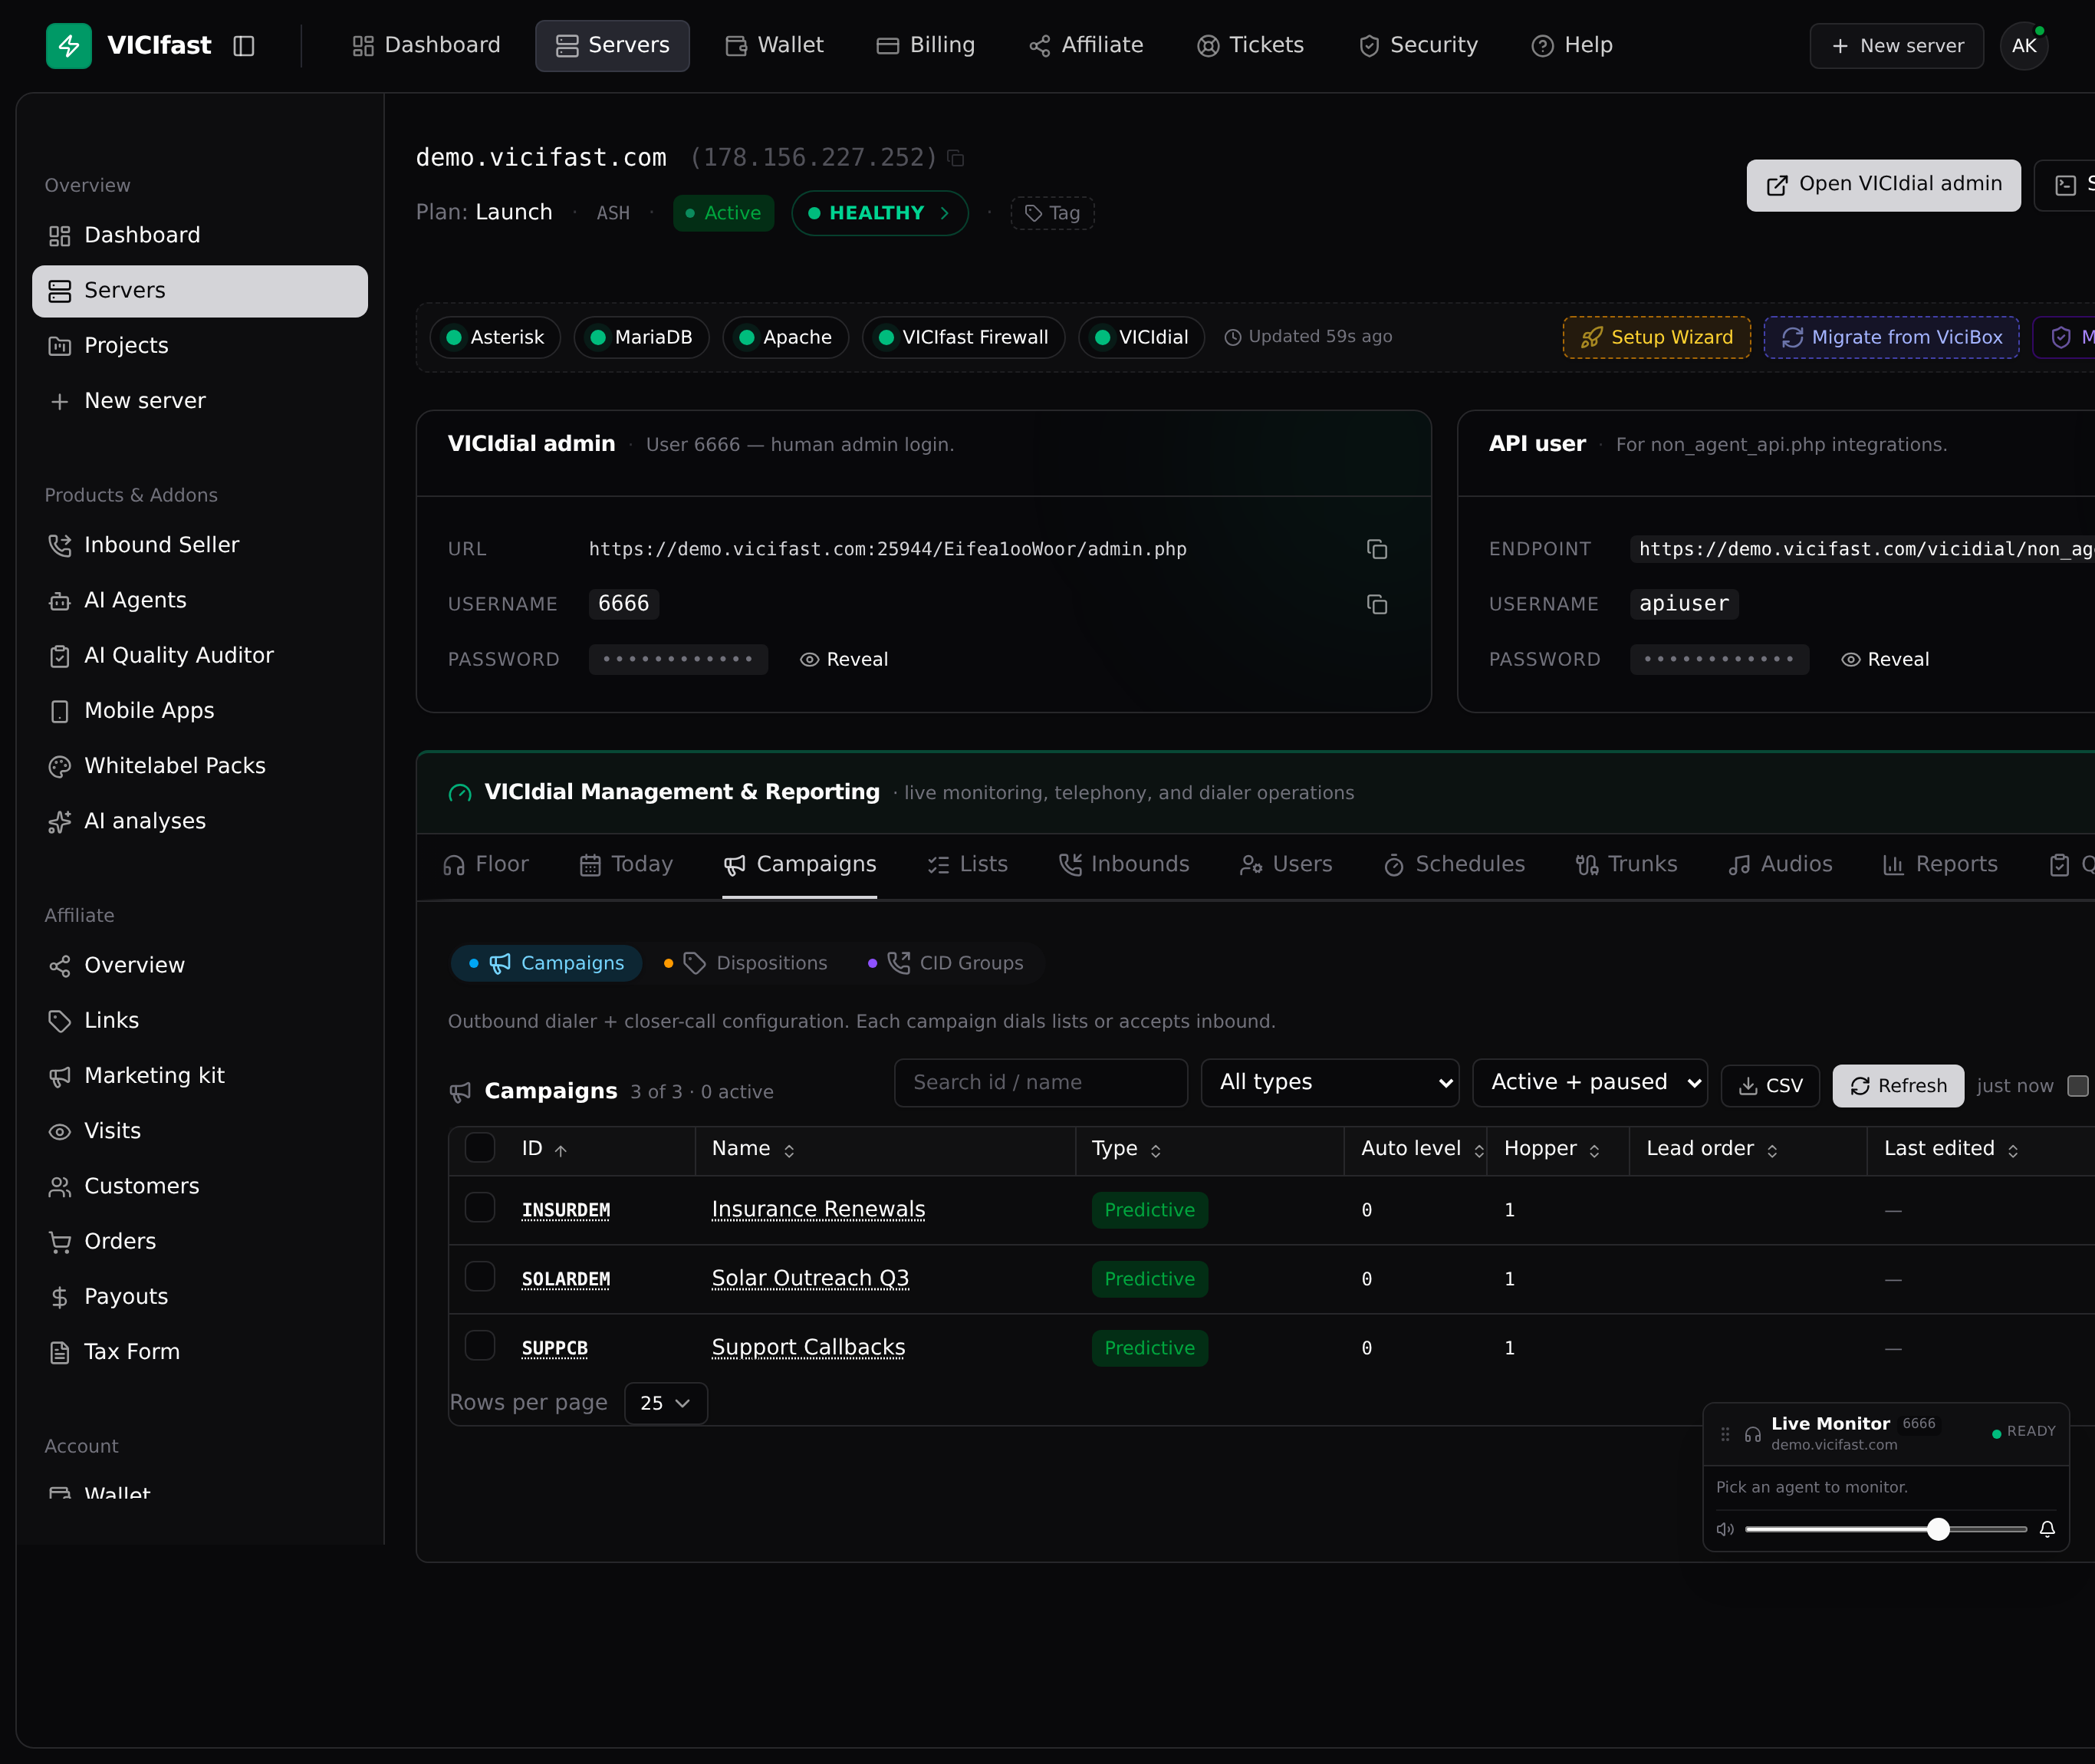Open affiliate Orders in sidebar
Screen dimensions: 2095x1764
(200, 1241)
